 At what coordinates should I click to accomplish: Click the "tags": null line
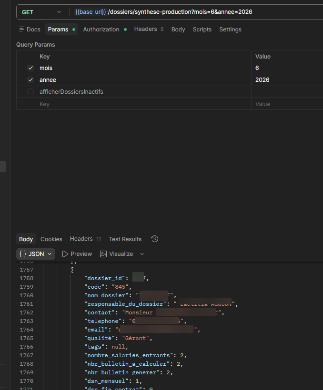click(106, 347)
